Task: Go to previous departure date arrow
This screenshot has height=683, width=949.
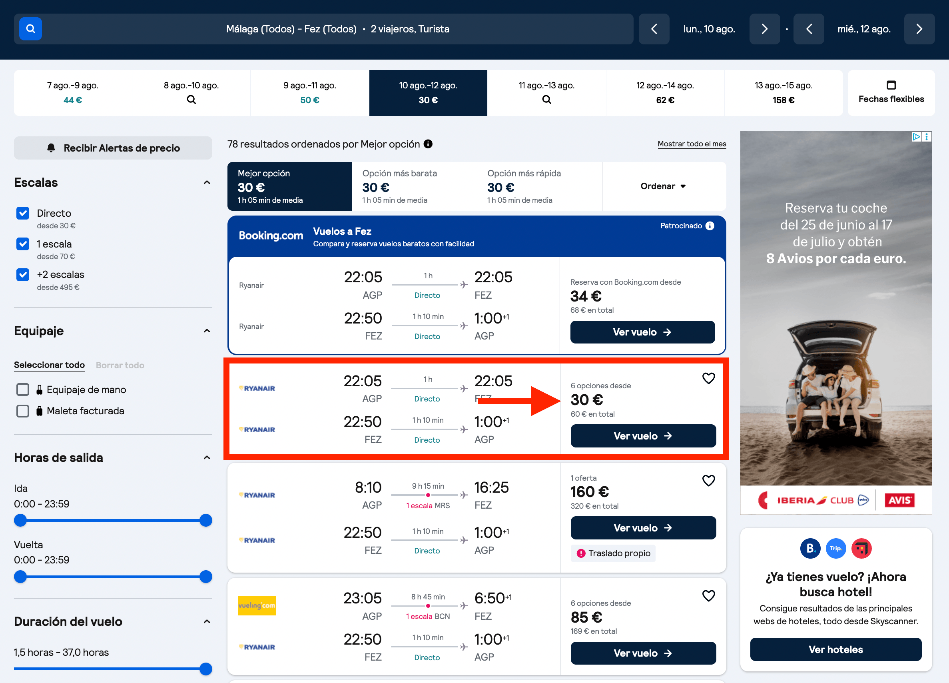Action: (x=654, y=29)
